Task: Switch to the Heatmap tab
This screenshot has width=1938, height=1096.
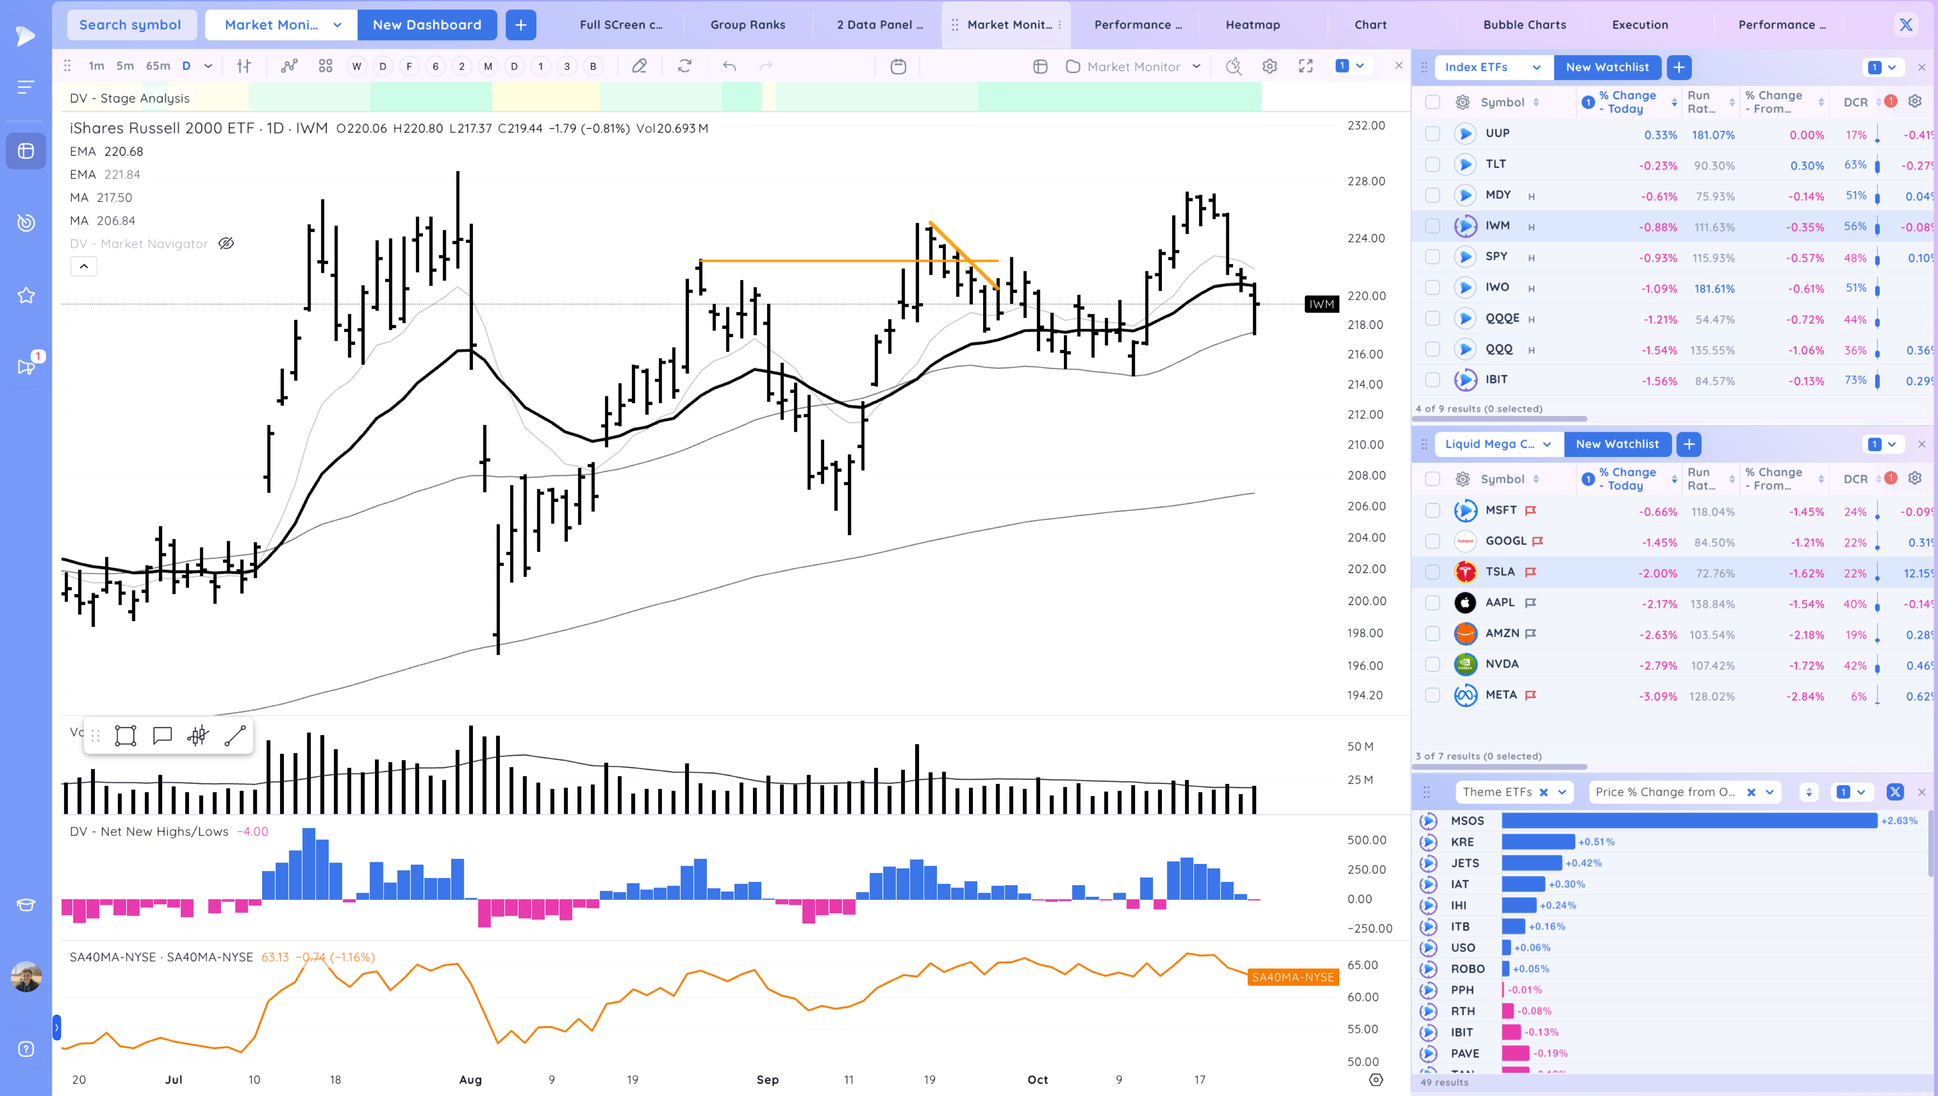Action: 1252,24
